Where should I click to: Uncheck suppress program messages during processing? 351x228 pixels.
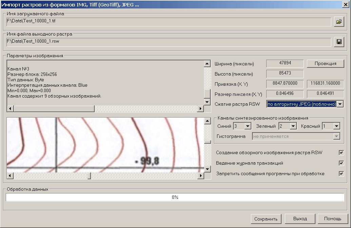341,174
